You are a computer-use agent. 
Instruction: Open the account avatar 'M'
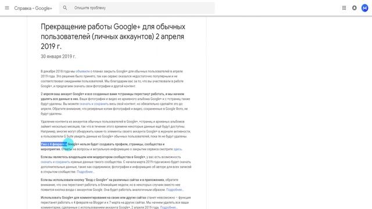[364, 8]
